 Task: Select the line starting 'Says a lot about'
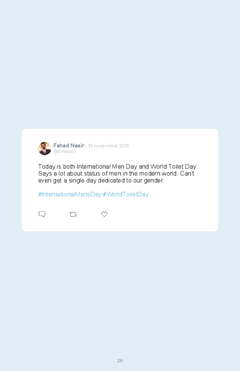point(116,173)
